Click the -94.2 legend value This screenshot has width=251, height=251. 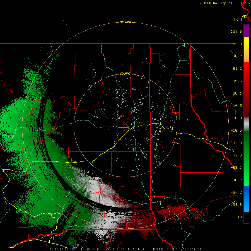236,192
